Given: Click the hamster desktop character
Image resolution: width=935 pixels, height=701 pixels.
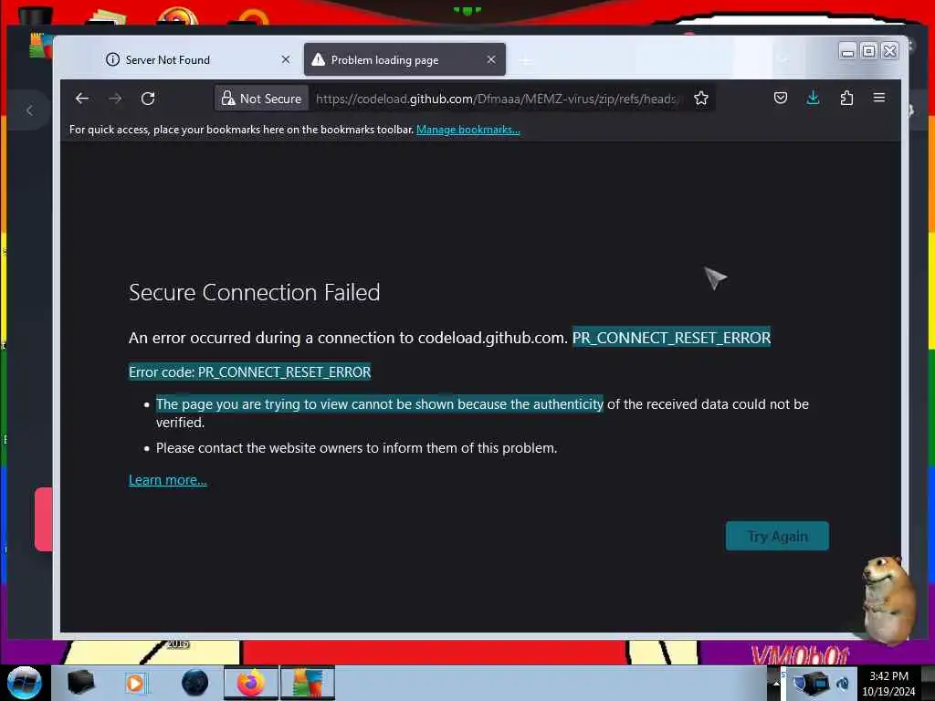Looking at the screenshot, I should [888, 599].
